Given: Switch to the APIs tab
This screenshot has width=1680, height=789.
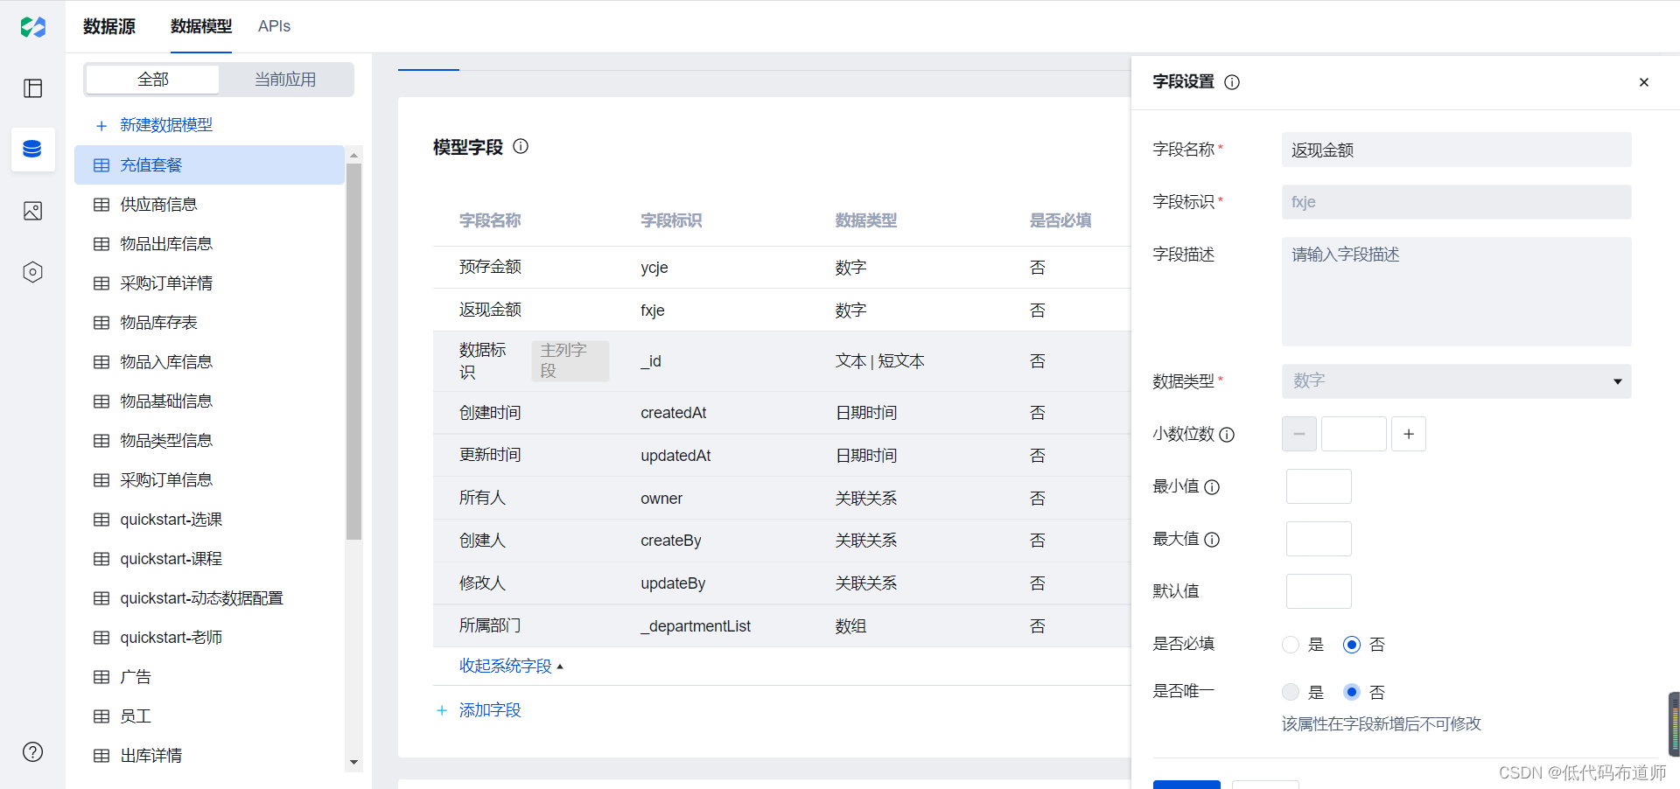Looking at the screenshot, I should [274, 26].
